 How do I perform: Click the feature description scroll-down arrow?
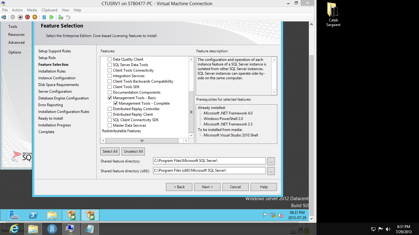(x=274, y=92)
